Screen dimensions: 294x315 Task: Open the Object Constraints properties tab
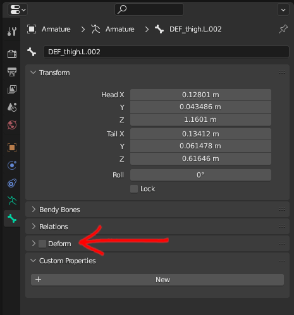12,183
